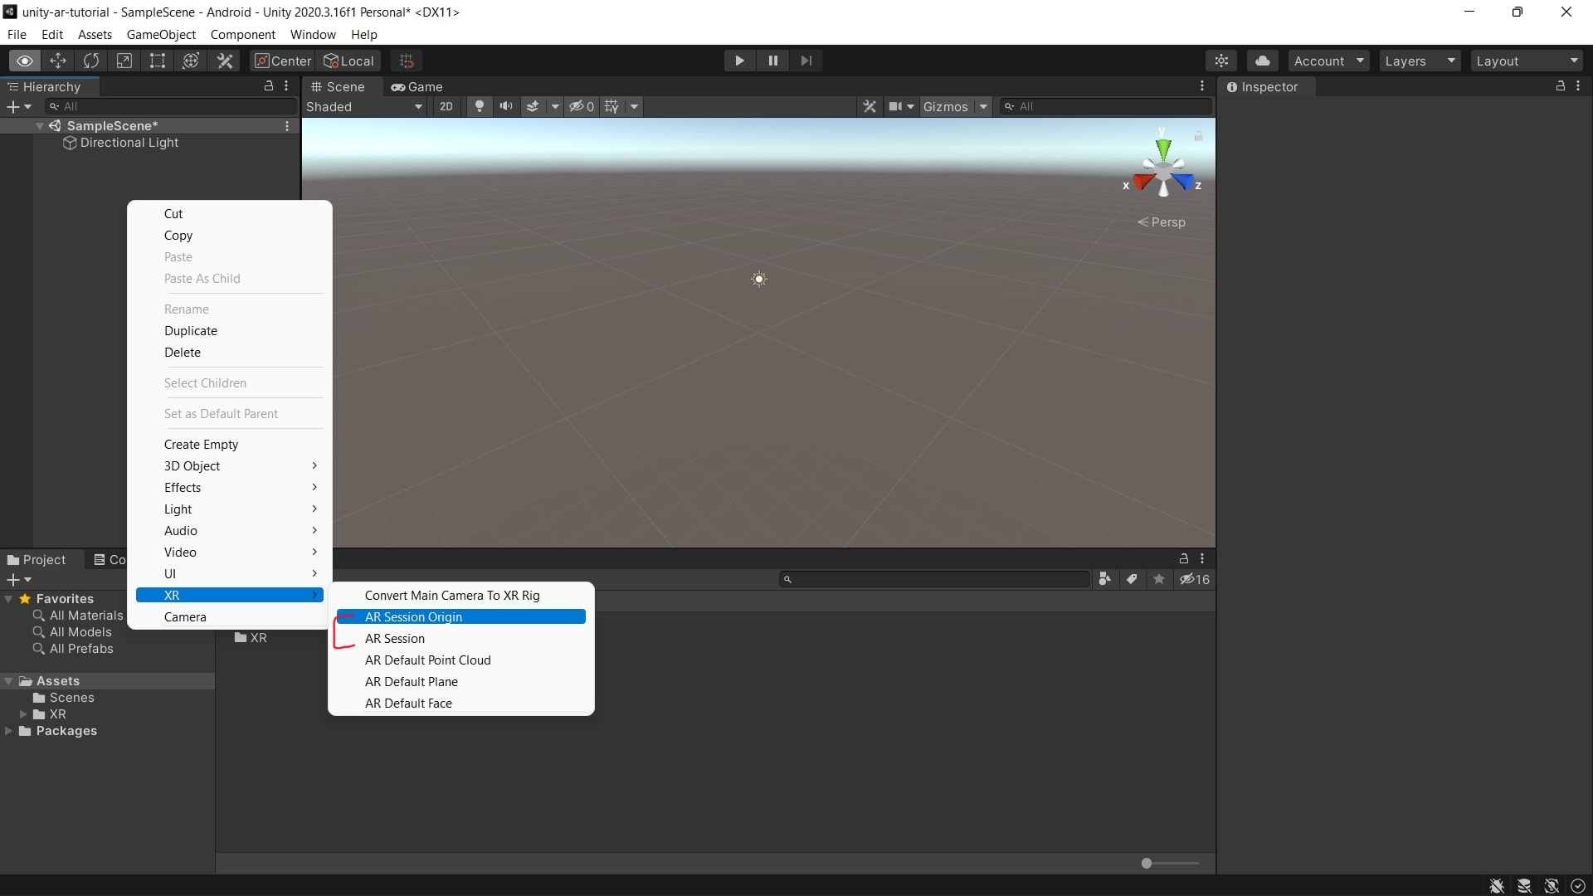
Task: Expand the SampleScene hierarchy tree
Action: 38,124
